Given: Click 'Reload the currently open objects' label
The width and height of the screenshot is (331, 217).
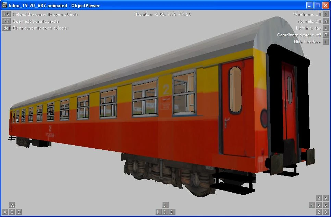Looking at the screenshot, I should coord(45,14).
